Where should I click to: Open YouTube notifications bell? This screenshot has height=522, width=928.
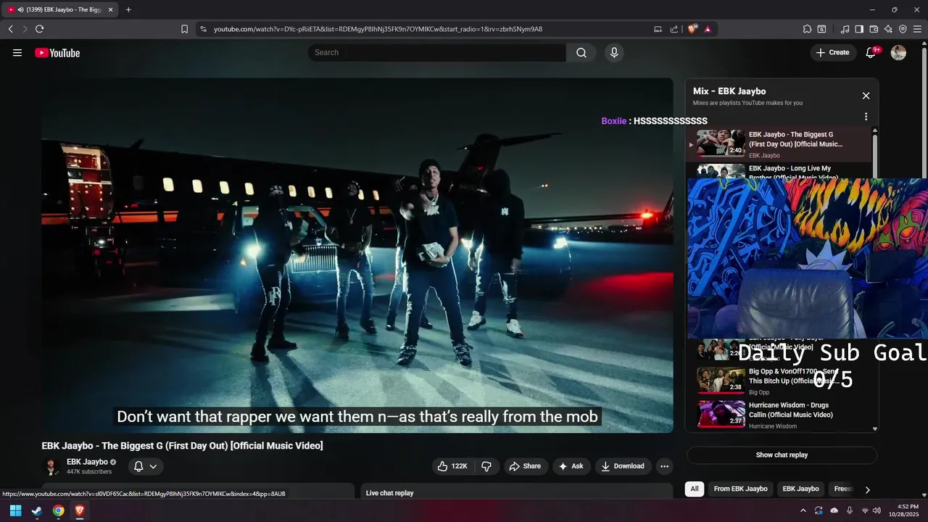[871, 52]
